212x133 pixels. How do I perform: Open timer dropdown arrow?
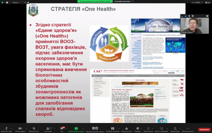click(x=202, y=2)
